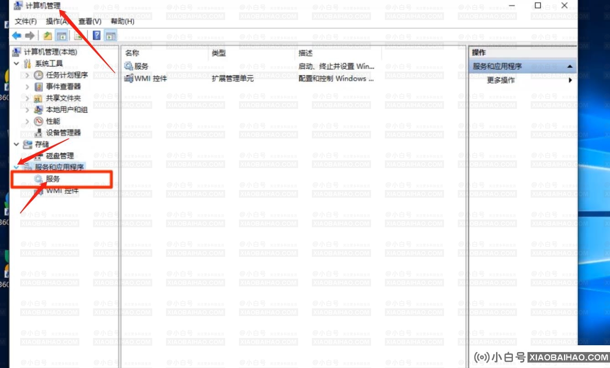Open the 更多操作 submenu arrow
610x368 pixels.
(570, 80)
